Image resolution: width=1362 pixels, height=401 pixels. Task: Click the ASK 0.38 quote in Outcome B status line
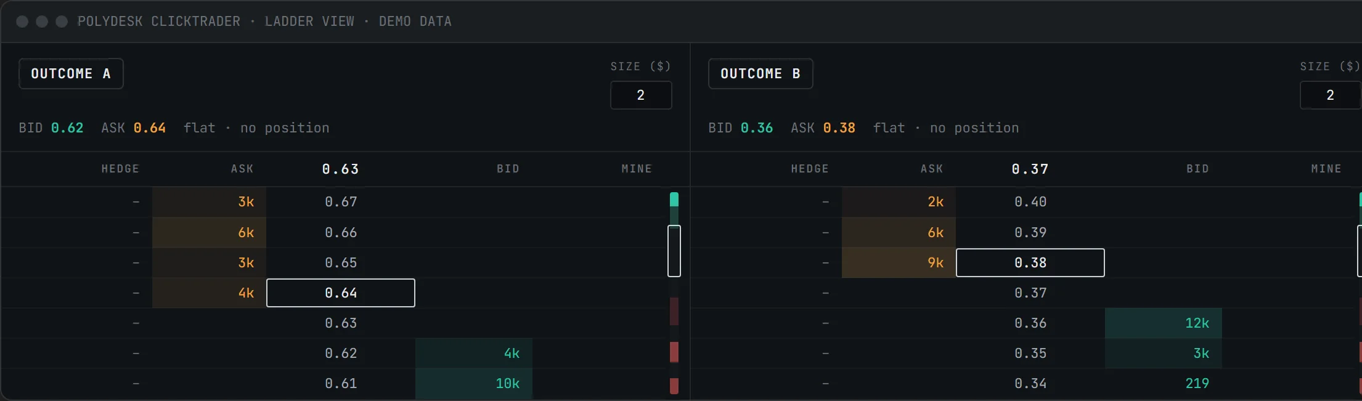[823, 128]
